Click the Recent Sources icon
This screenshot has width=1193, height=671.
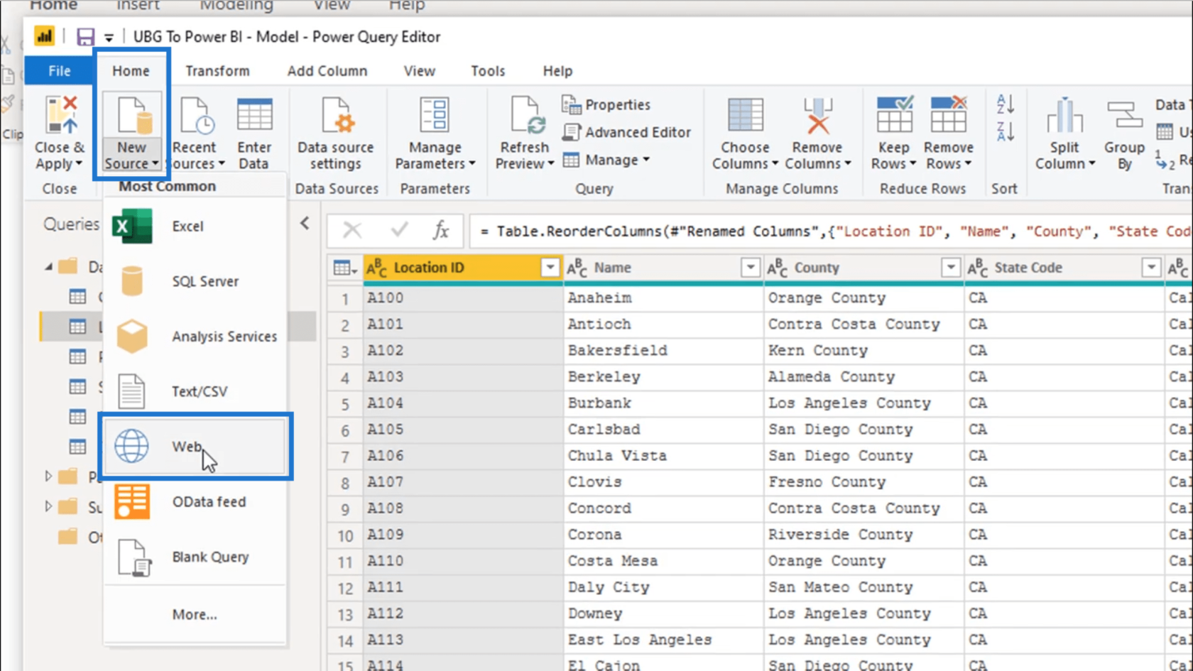196,116
